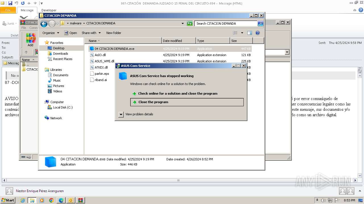Switch to Outlook via taskbar icon
The image size is (364, 204).
point(71,200)
